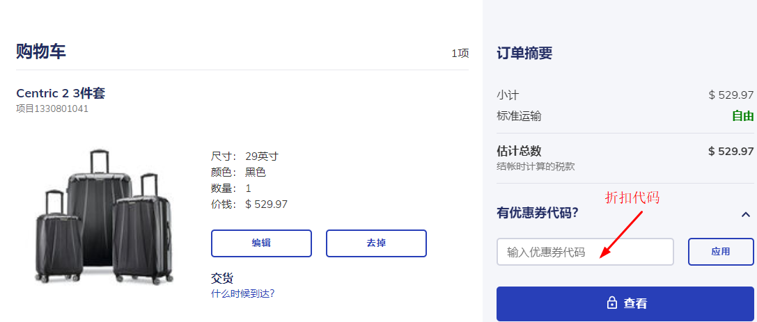The height and width of the screenshot is (322, 757).
Task: Click the 查看 checkout button label
Action: 635,303
